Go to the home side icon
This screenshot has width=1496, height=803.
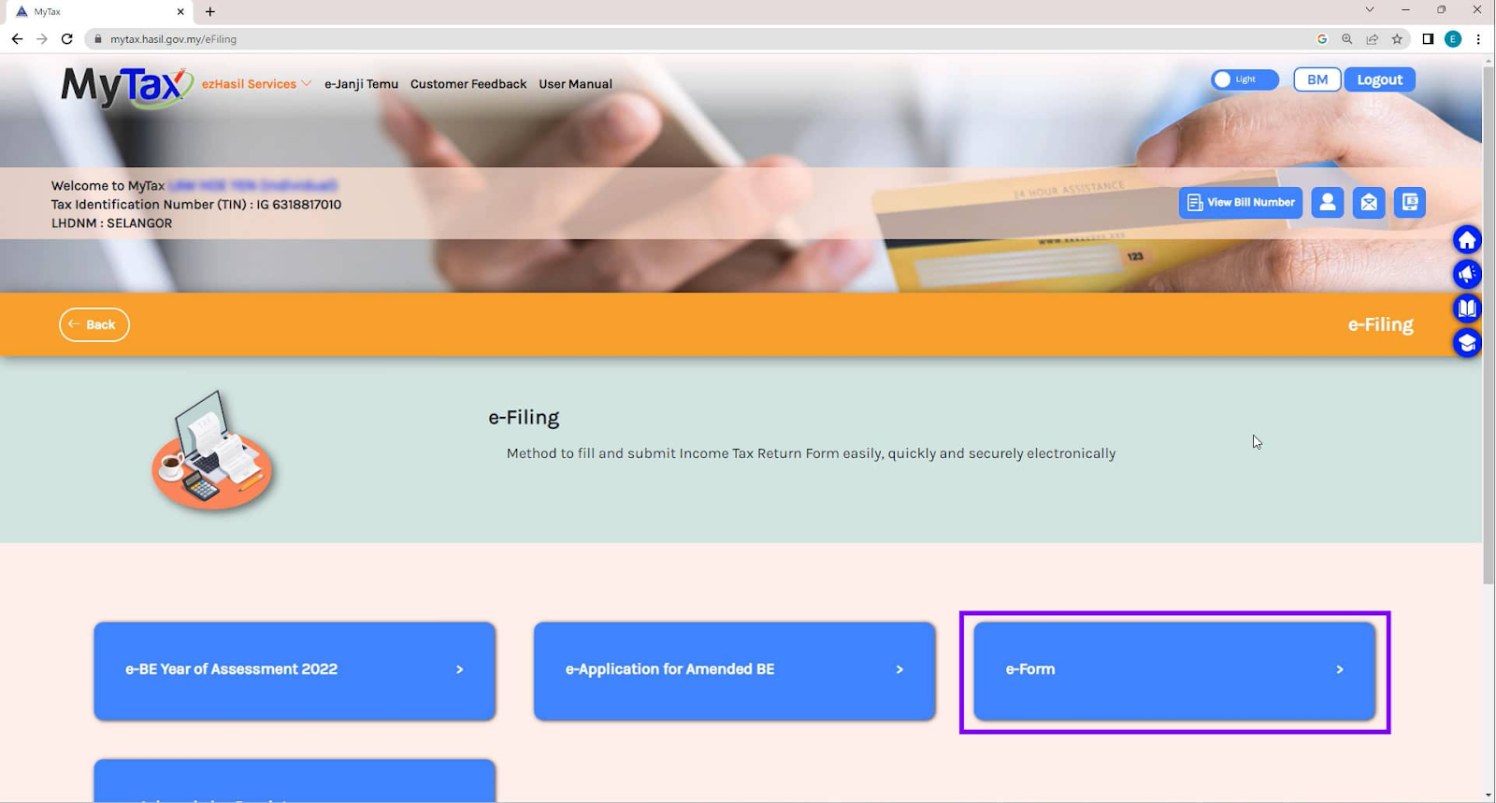1467,240
